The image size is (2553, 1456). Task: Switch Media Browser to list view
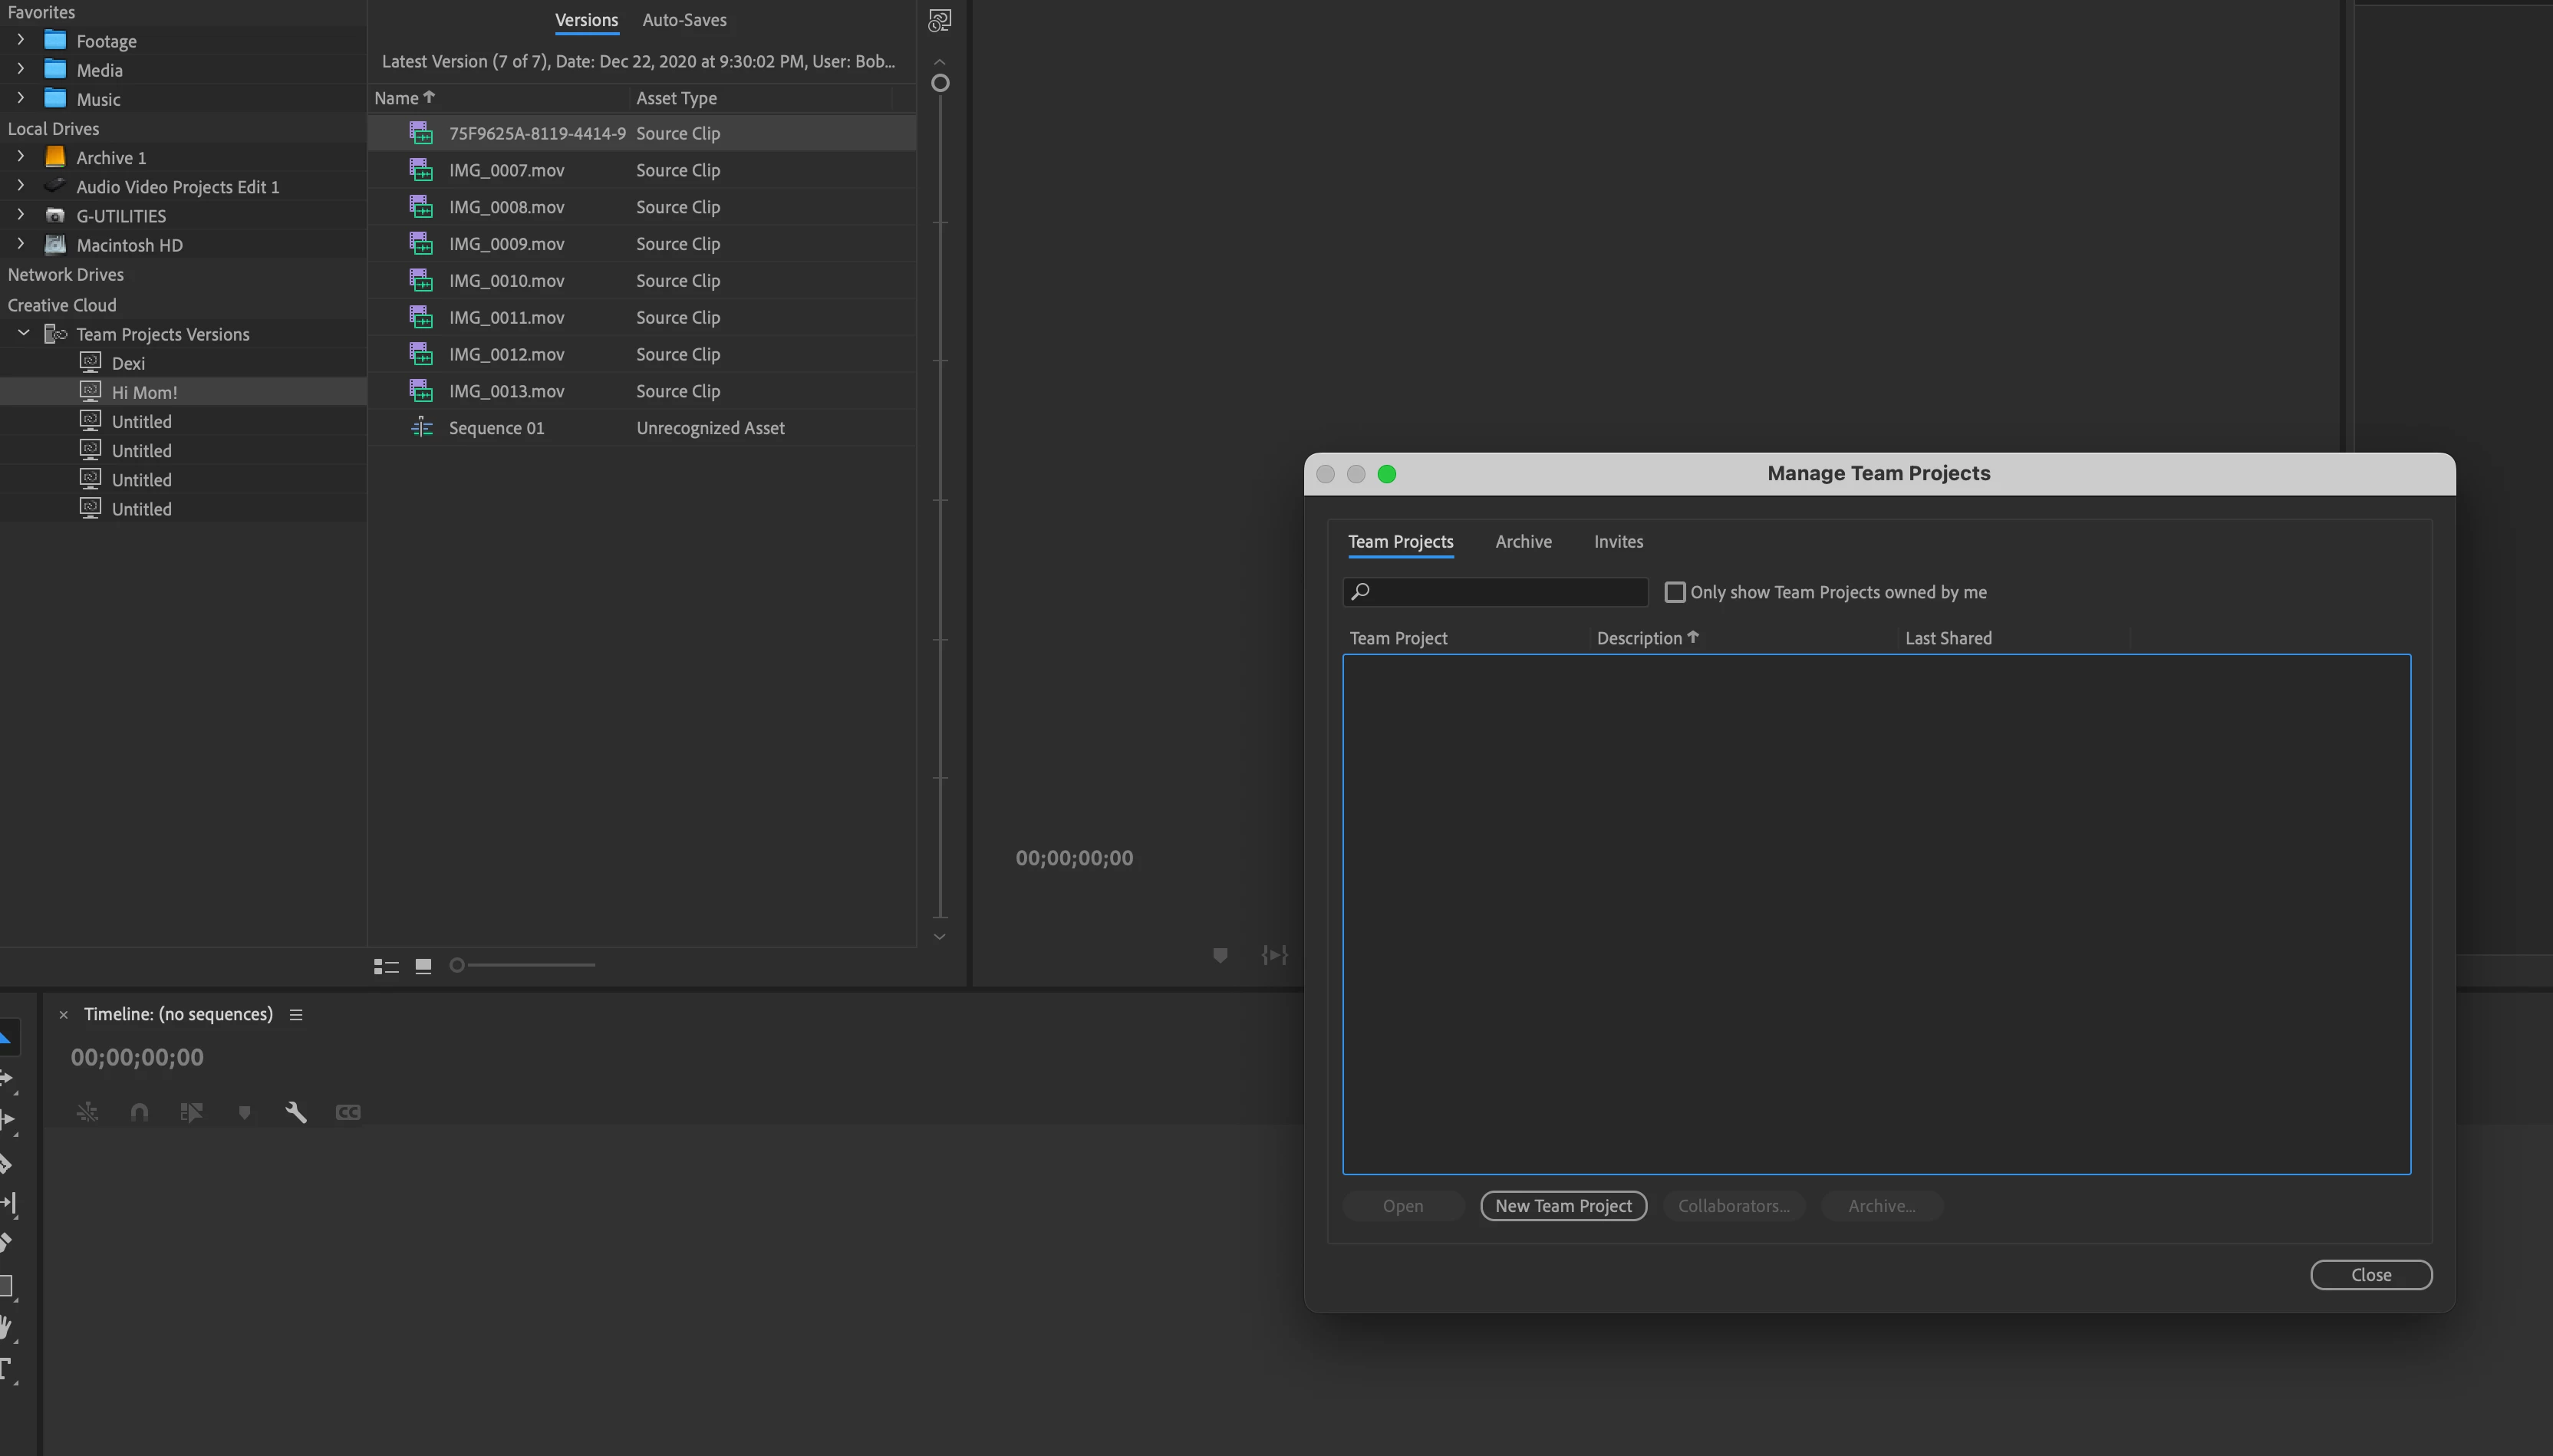[386, 966]
